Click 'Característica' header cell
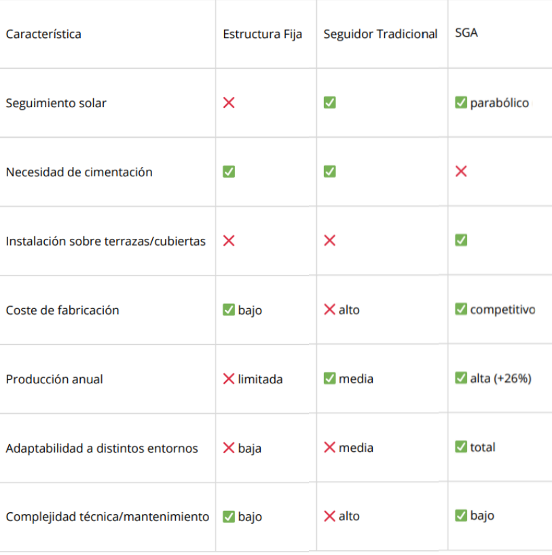 (x=43, y=34)
